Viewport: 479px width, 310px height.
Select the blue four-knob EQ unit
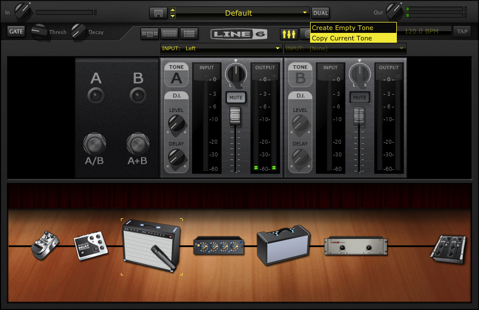pos(218,245)
